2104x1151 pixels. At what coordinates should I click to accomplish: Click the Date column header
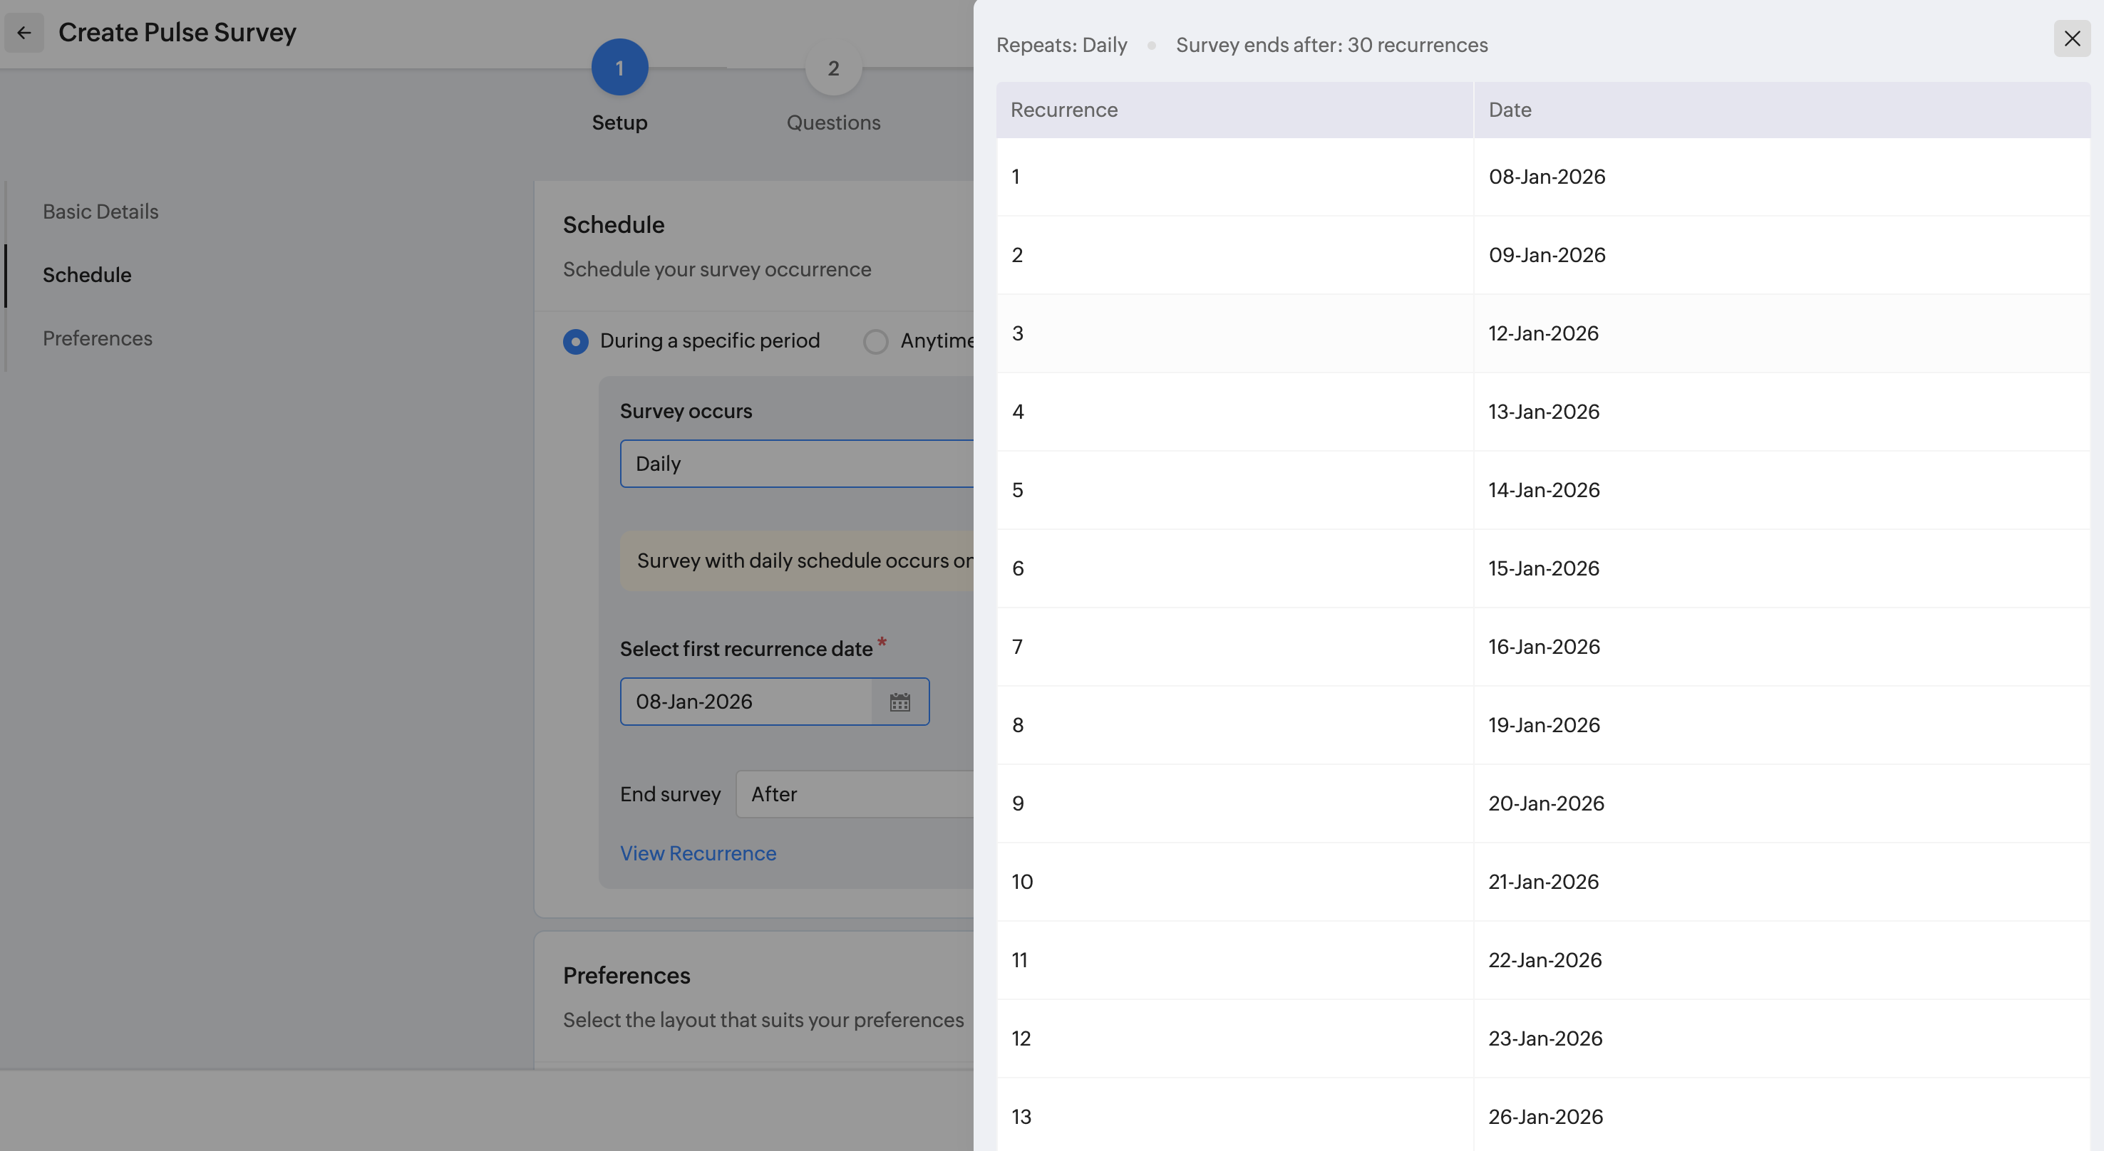[1510, 110]
